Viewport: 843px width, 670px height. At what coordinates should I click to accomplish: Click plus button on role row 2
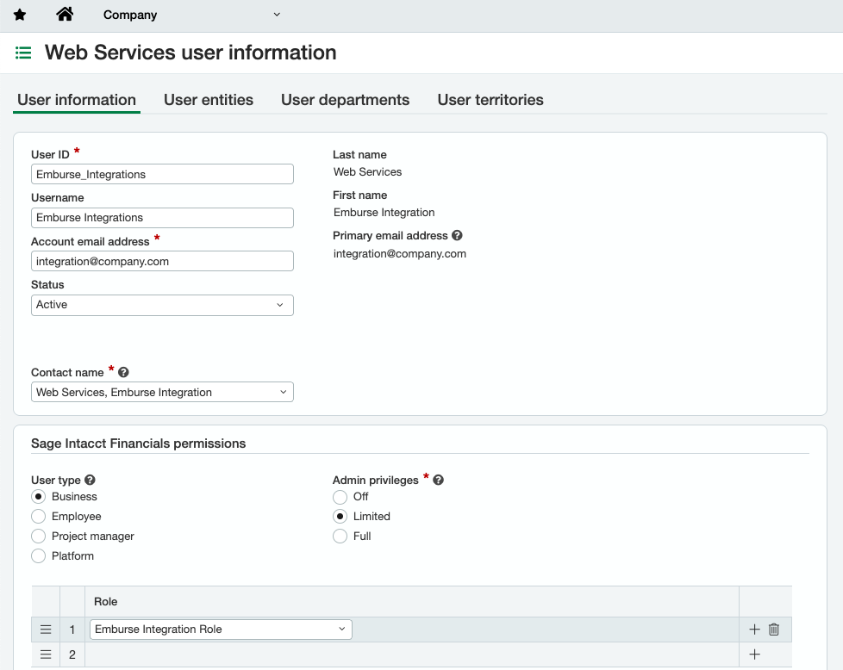753,655
